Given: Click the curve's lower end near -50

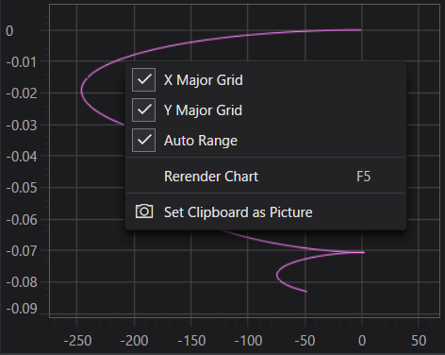Looking at the screenshot, I should coord(306,292).
